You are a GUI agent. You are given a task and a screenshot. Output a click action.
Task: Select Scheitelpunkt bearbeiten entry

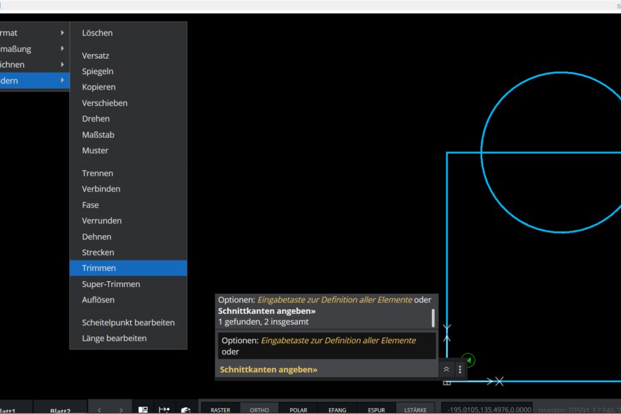point(128,323)
